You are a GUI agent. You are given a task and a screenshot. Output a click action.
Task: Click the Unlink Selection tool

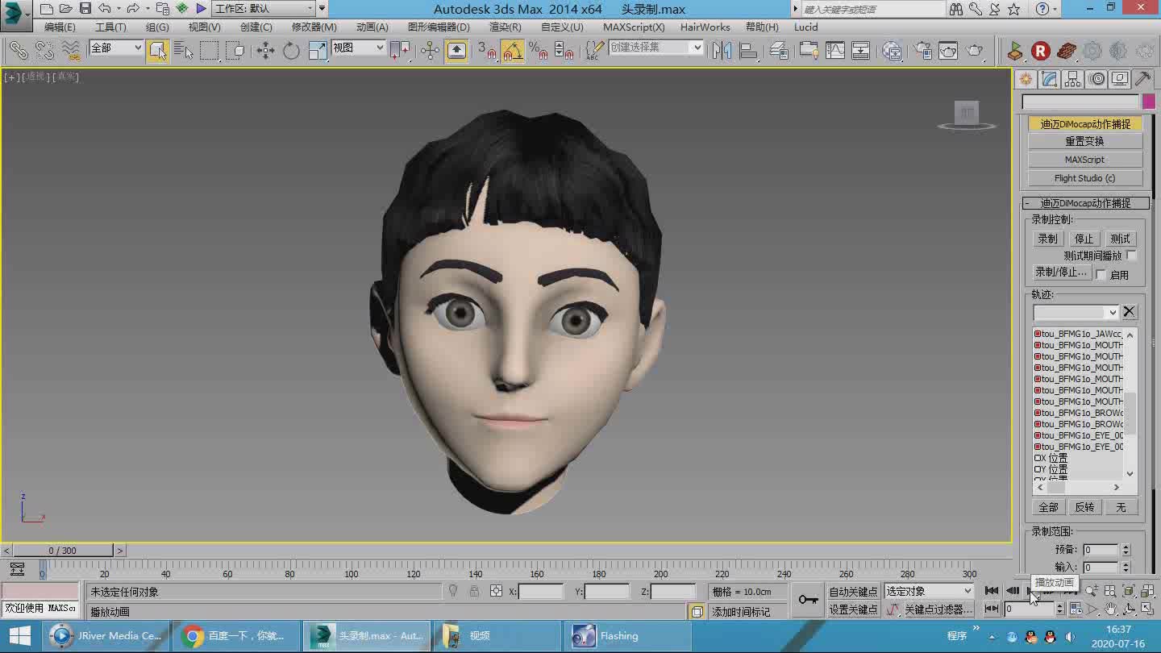point(44,50)
